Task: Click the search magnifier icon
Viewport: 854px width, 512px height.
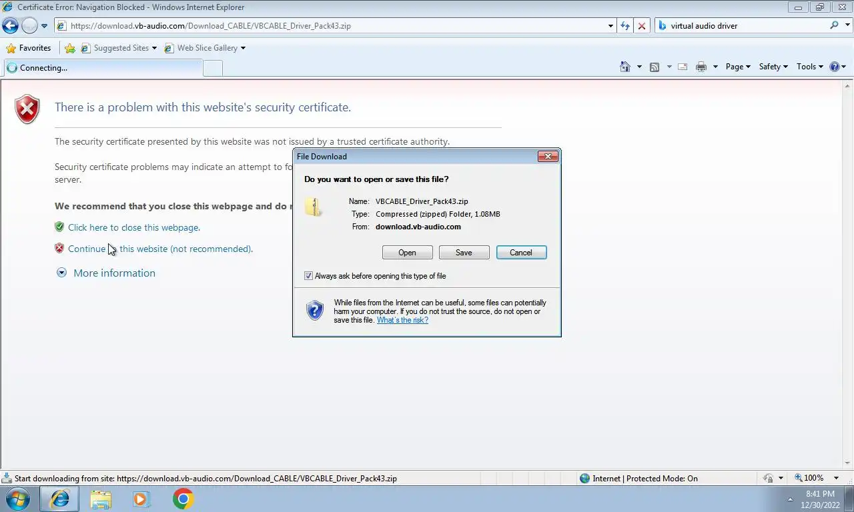Action: point(834,25)
